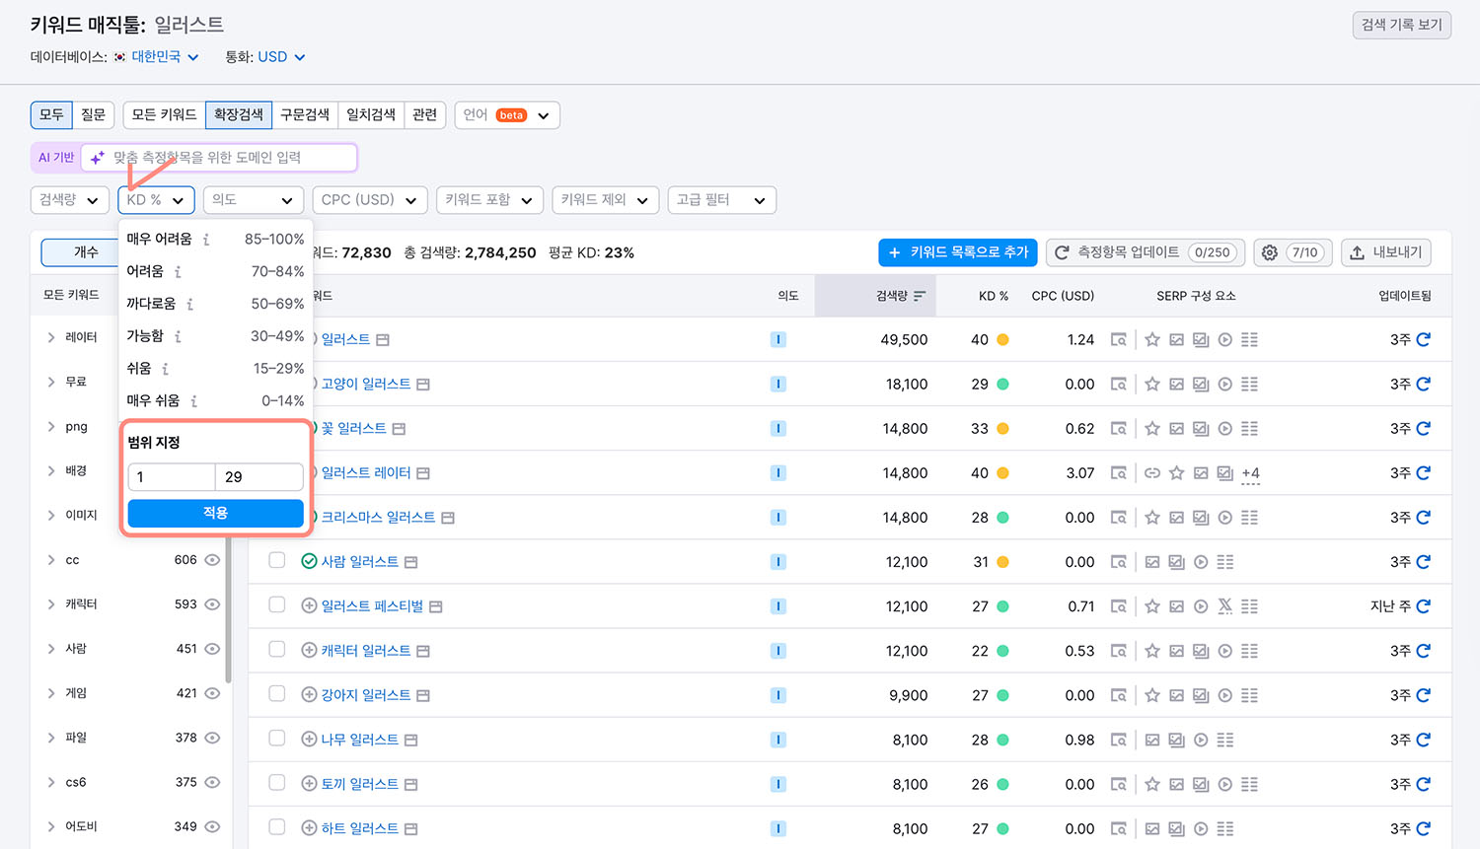
Task: Click the KD range minimum field
Action: pyautogui.click(x=172, y=477)
